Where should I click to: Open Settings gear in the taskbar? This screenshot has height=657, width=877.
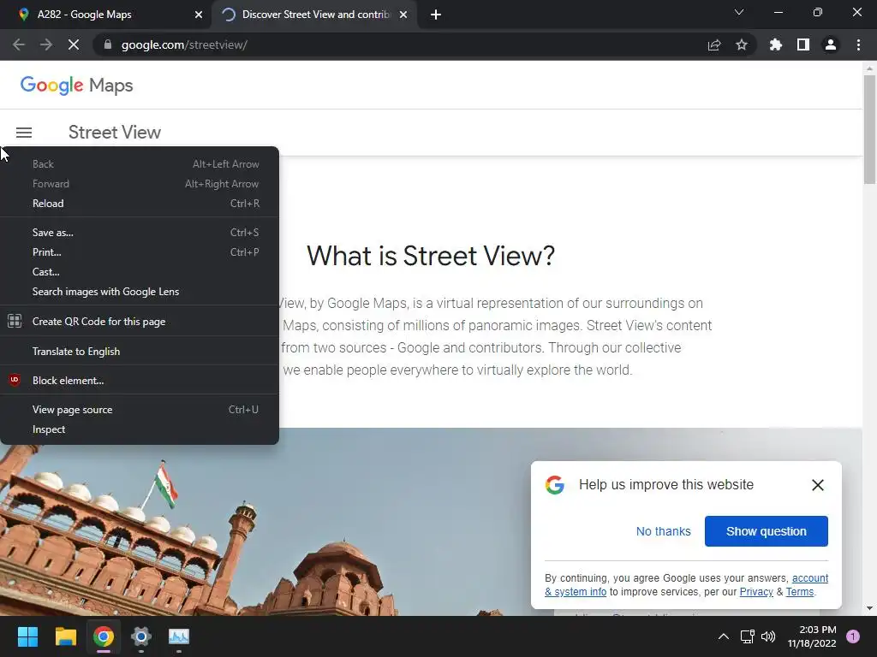[x=141, y=636]
